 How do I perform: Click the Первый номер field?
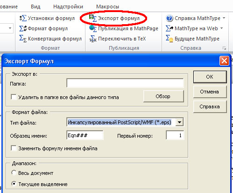[175, 135]
